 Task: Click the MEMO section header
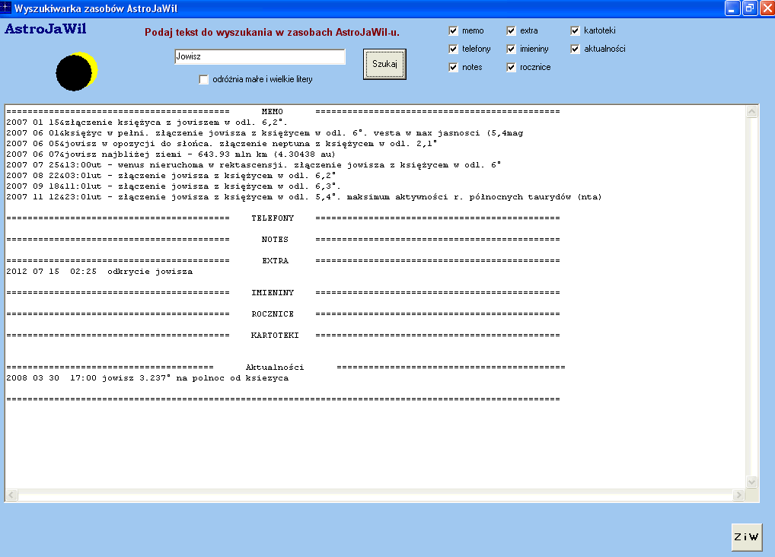[x=273, y=112]
